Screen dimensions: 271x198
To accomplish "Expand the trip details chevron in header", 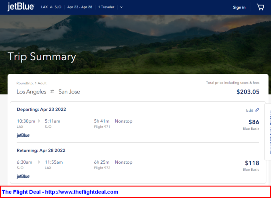I will pyautogui.click(x=121, y=7).
